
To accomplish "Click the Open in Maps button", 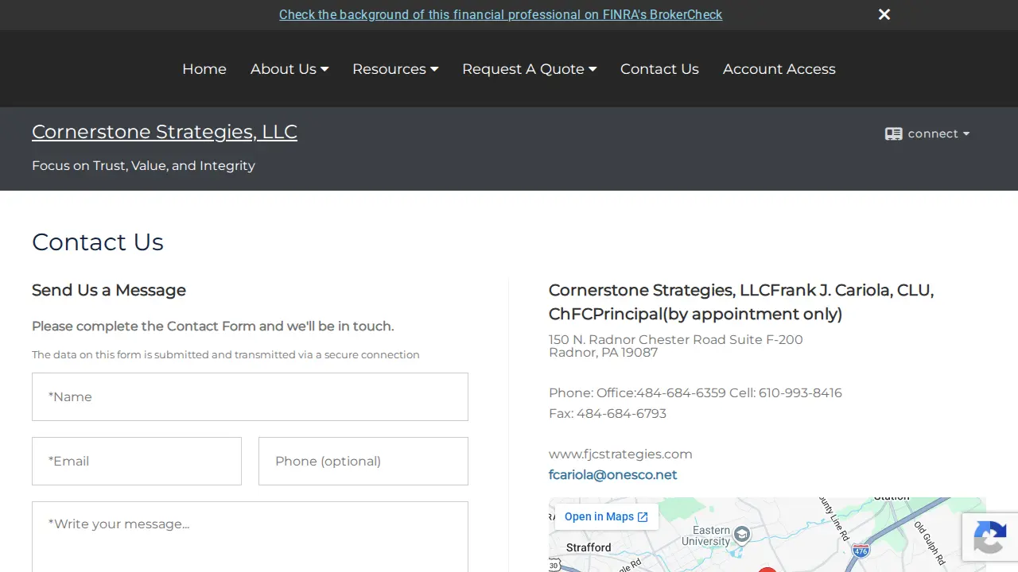I will tap(606, 517).
